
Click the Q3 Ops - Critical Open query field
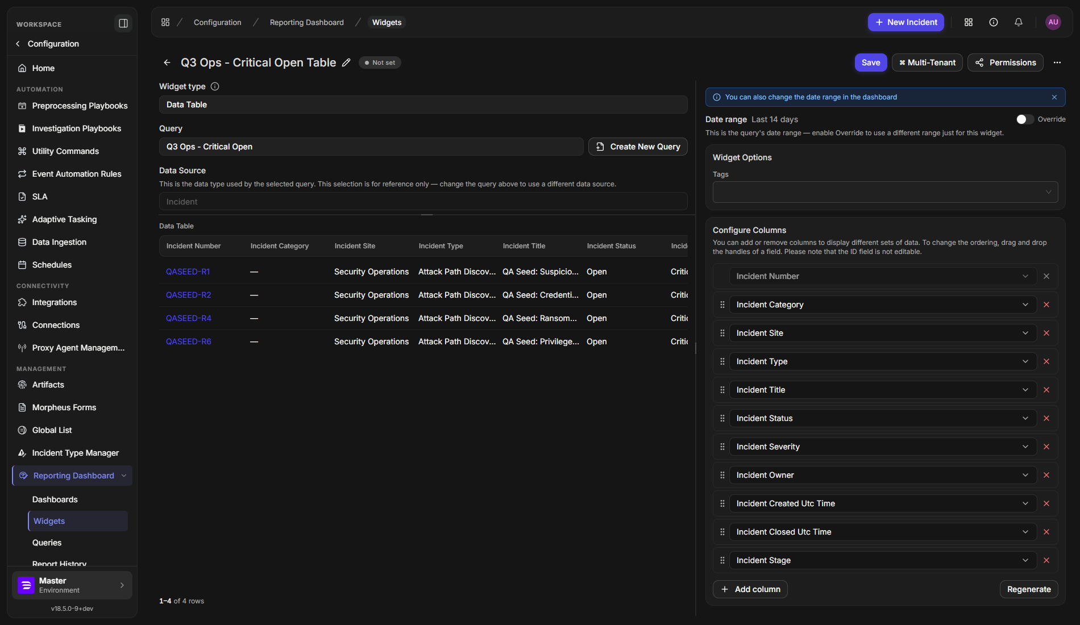pyautogui.click(x=371, y=147)
